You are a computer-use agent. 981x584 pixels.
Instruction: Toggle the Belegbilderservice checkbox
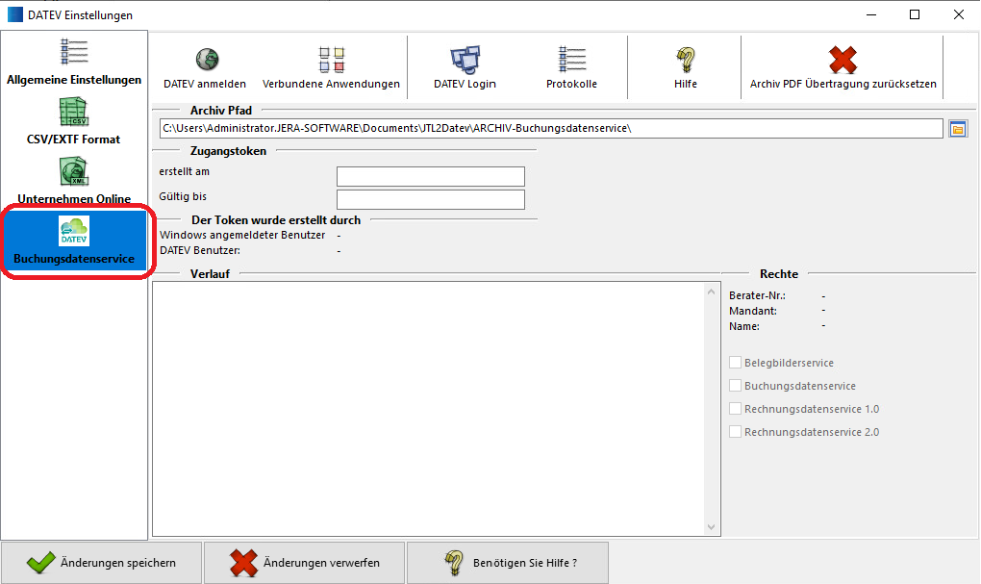point(736,363)
